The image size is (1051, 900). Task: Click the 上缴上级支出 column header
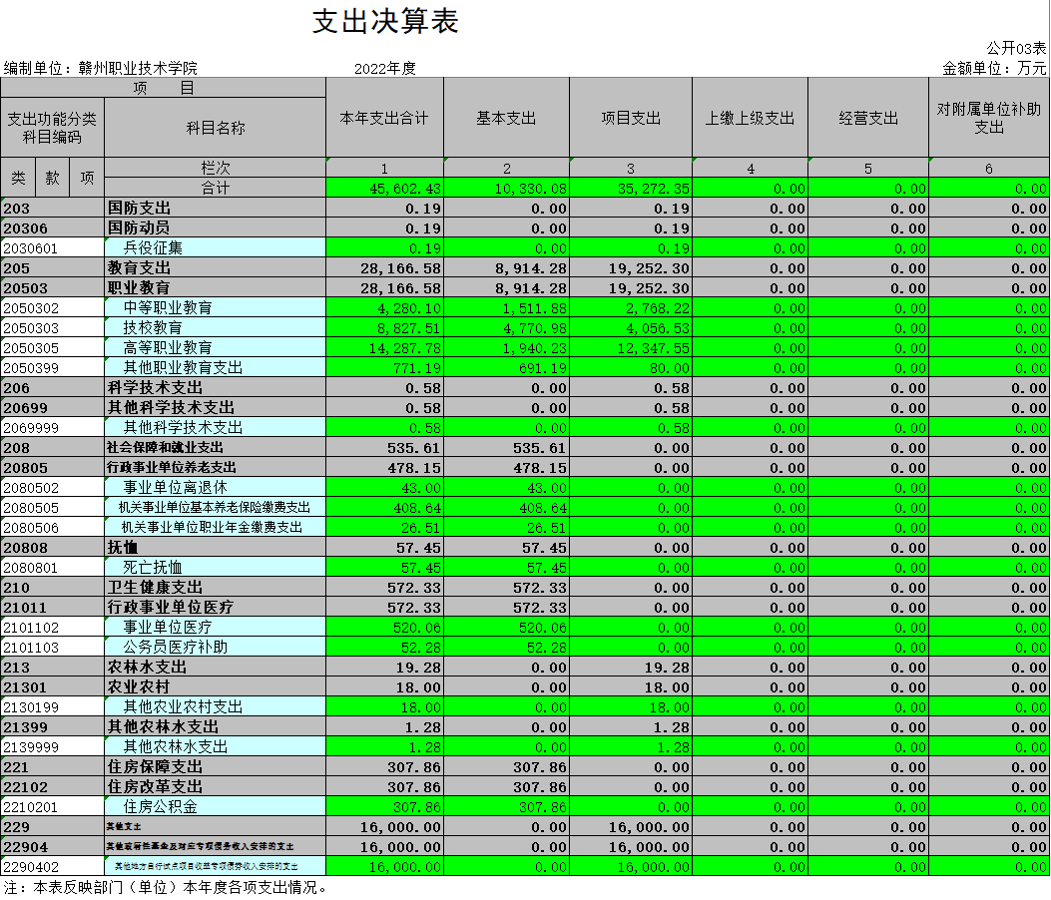coord(750,118)
